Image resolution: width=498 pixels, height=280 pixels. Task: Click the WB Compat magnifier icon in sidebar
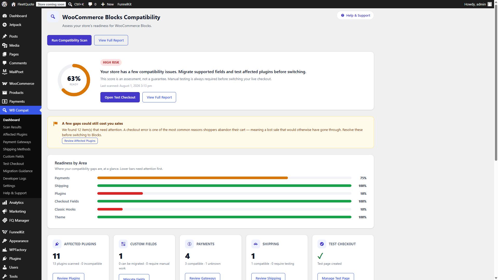pos(5,110)
